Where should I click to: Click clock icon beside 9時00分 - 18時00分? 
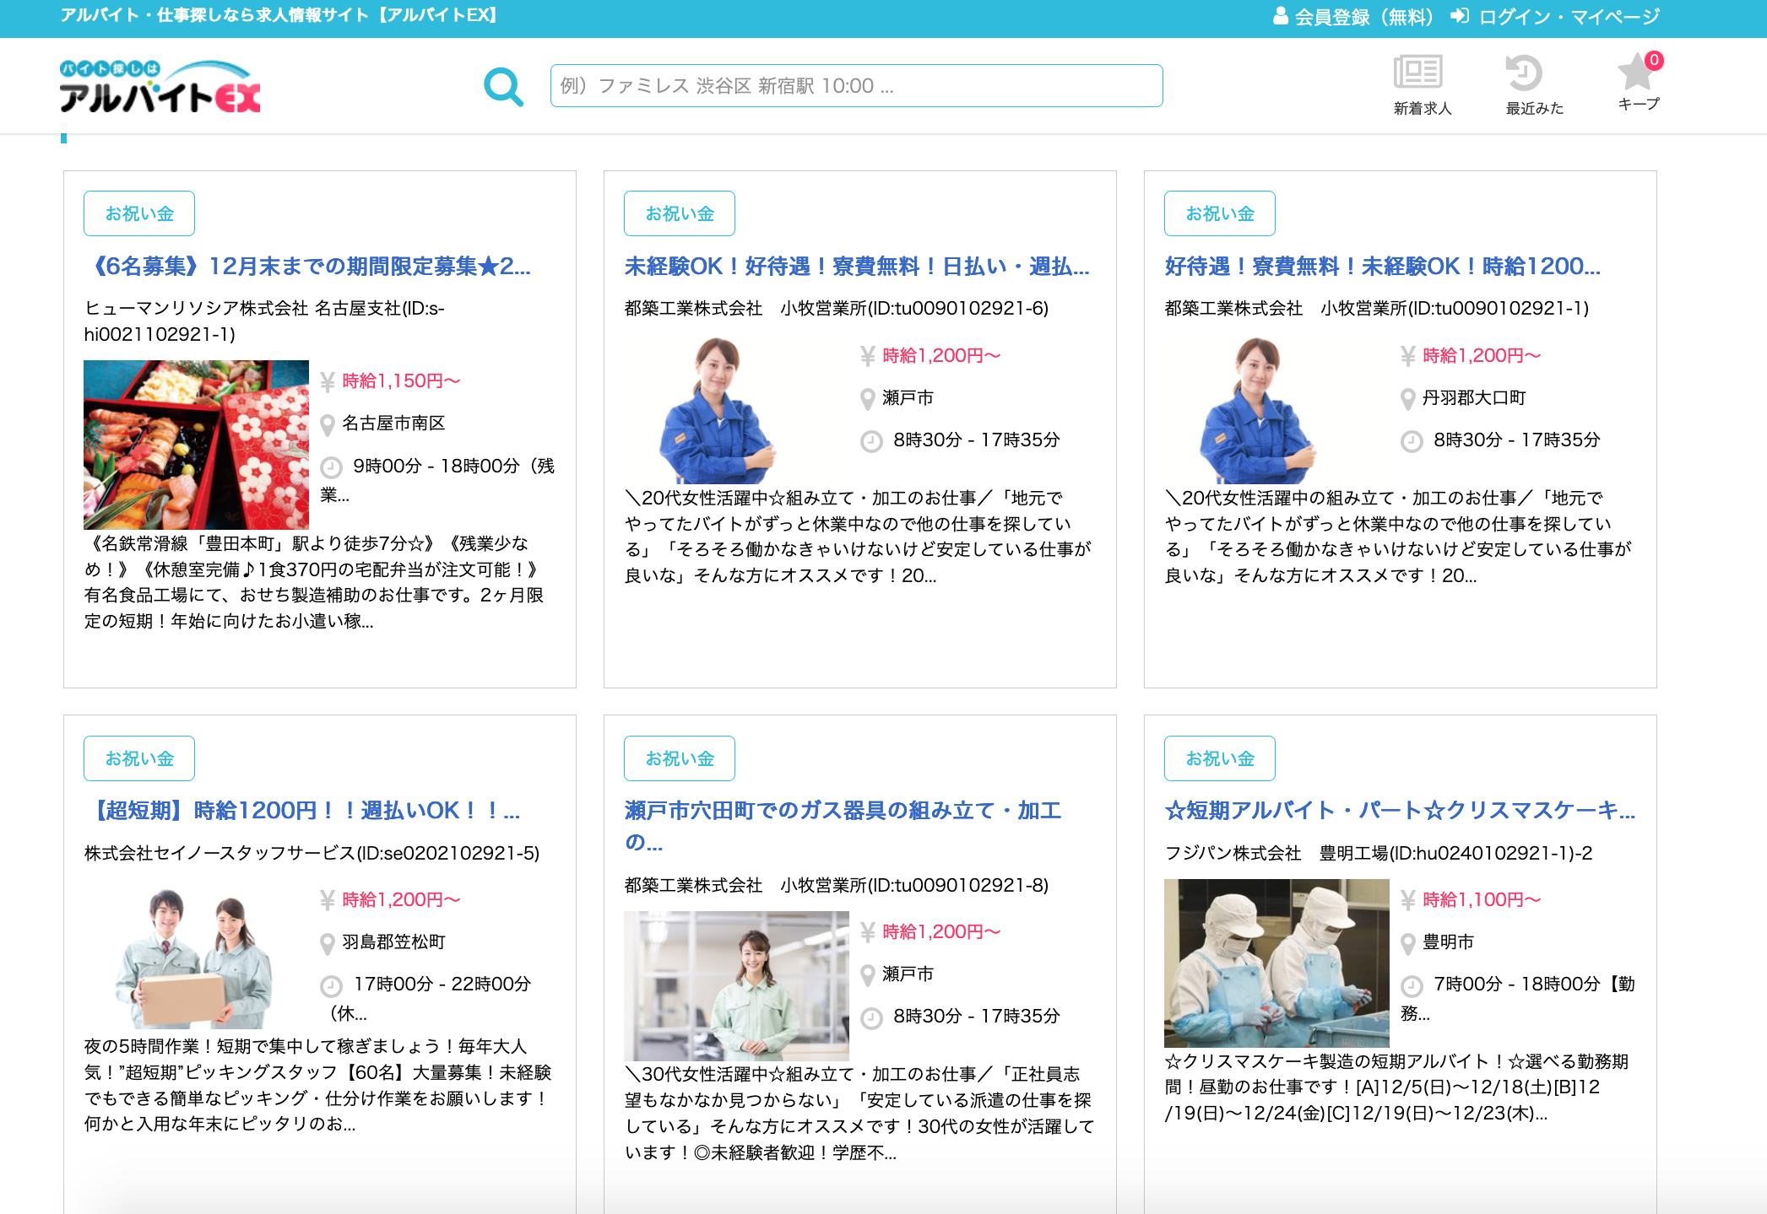331,467
